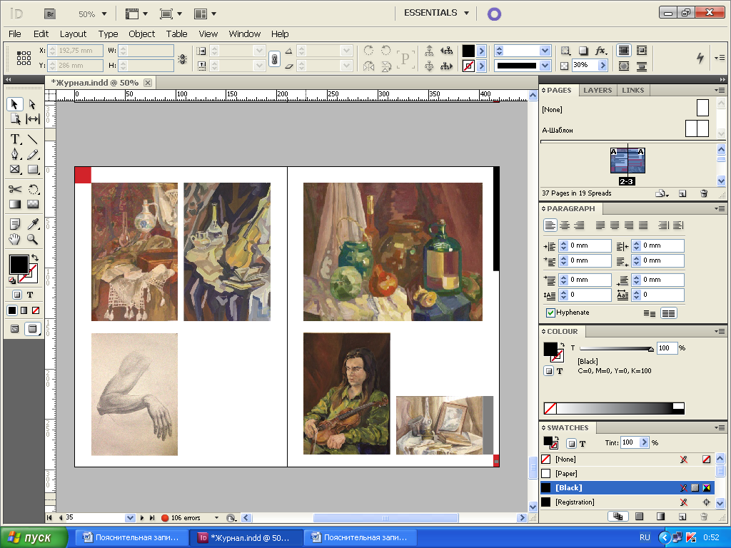Go to last page button in status bar

click(152, 518)
